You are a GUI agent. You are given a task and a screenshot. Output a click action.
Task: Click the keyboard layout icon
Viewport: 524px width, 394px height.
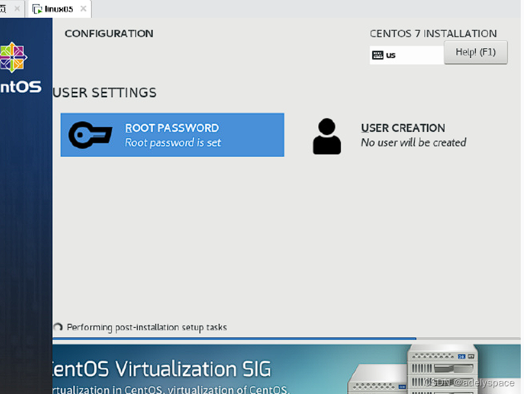tap(377, 55)
